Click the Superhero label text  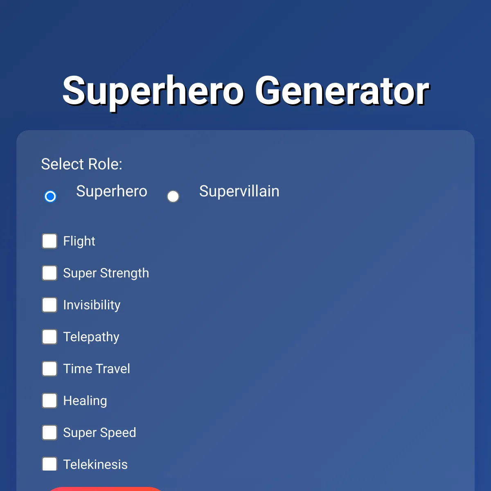[x=112, y=191]
